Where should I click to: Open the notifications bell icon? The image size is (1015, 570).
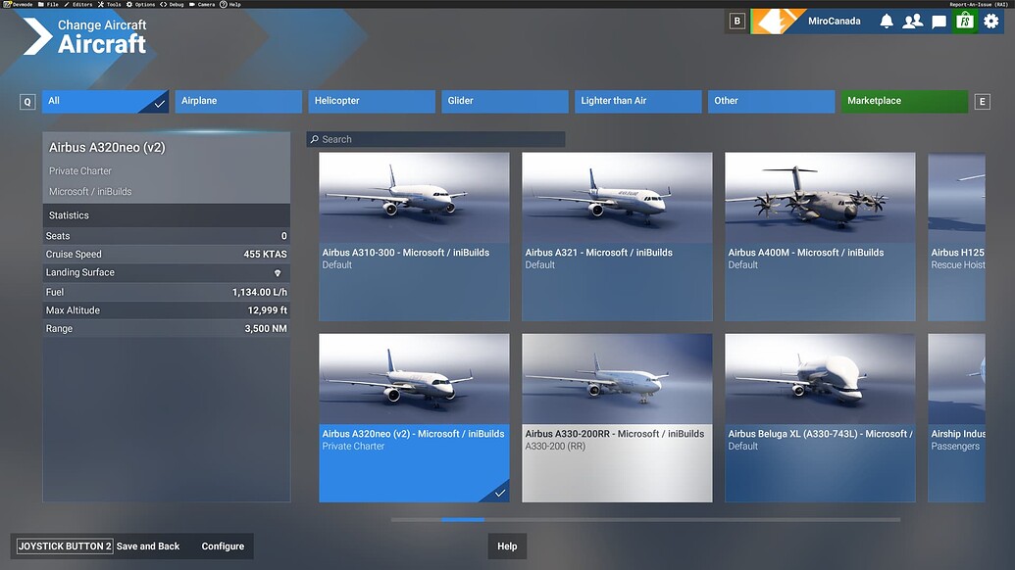(x=887, y=20)
